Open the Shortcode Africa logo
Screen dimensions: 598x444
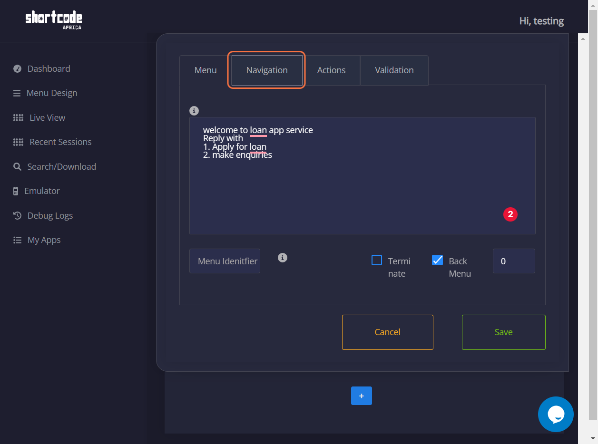53,20
